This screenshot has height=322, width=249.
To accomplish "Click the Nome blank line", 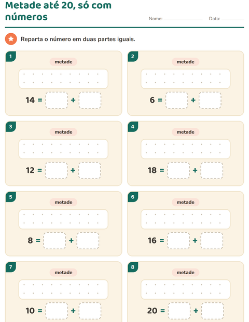I will click(183, 20).
